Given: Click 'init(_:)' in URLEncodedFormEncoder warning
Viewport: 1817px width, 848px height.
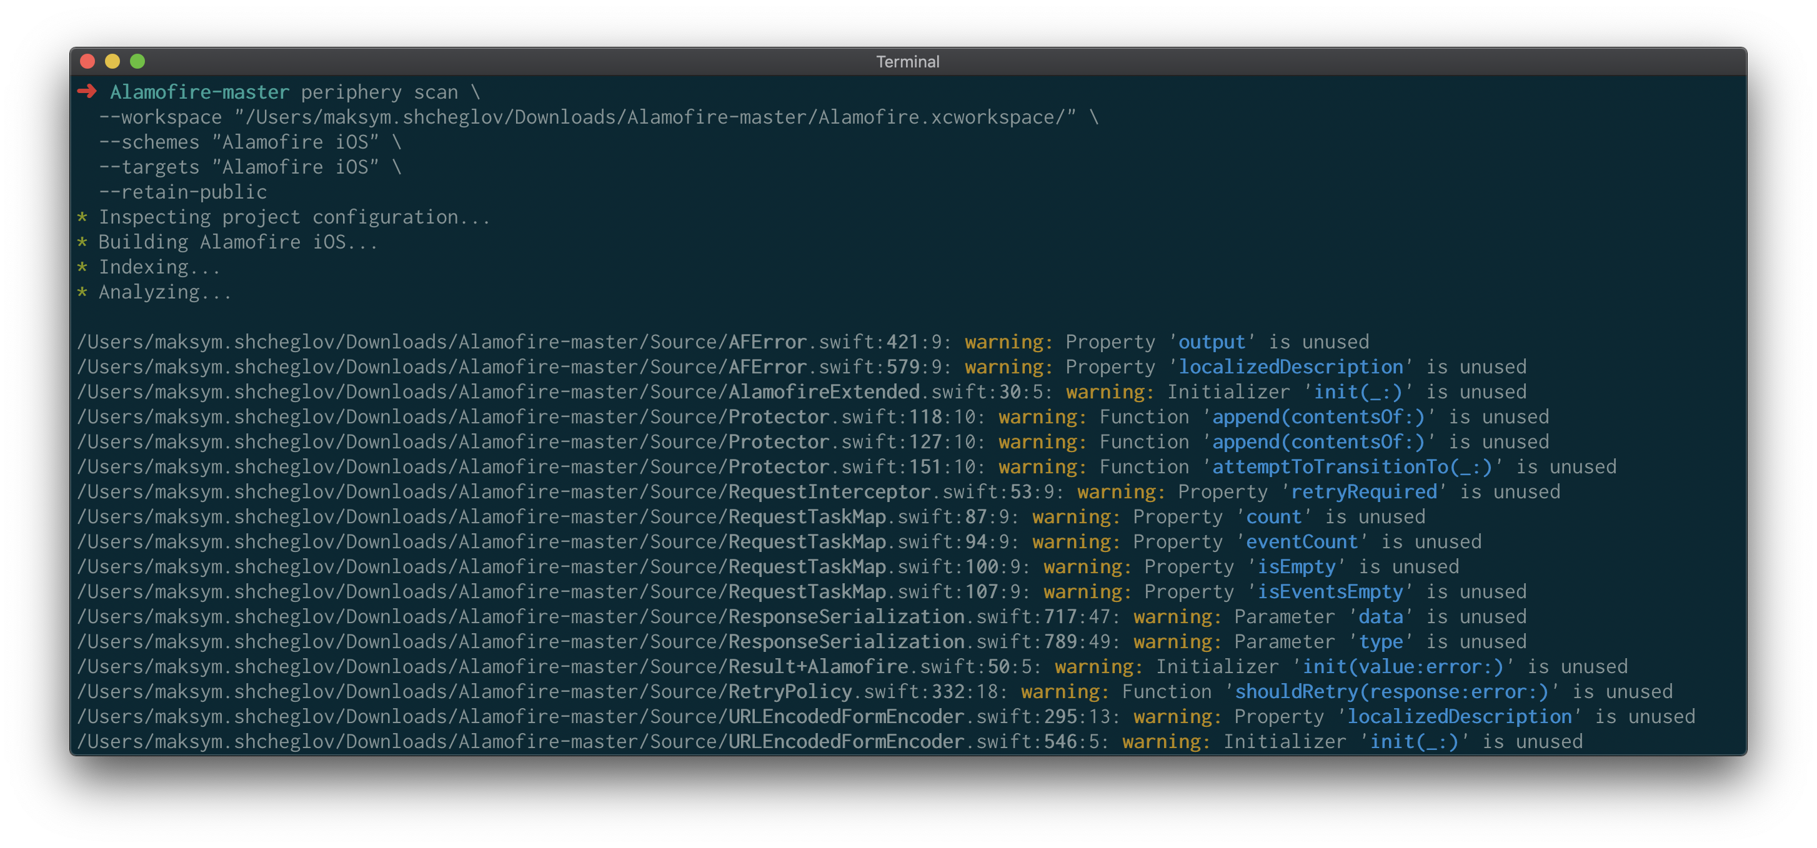Looking at the screenshot, I should tap(1414, 742).
